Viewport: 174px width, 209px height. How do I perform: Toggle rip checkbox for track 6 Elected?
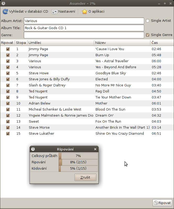[x=8, y=79]
